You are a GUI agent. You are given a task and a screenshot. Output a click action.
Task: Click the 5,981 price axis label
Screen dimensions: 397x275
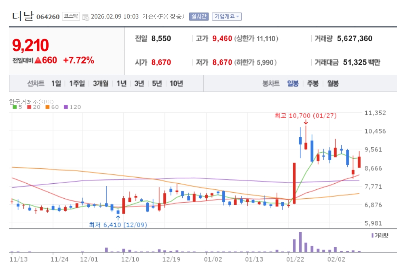[373, 223]
